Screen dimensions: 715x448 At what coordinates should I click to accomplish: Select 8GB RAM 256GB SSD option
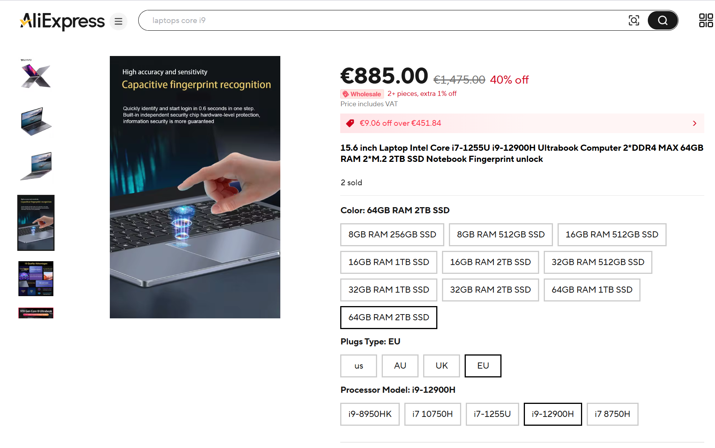[x=392, y=234]
